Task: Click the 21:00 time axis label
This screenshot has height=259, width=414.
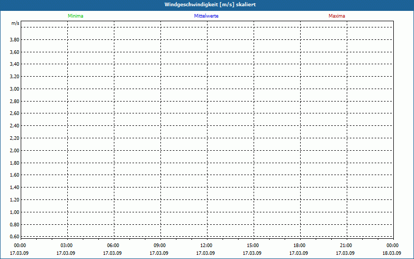Action: 346,246
